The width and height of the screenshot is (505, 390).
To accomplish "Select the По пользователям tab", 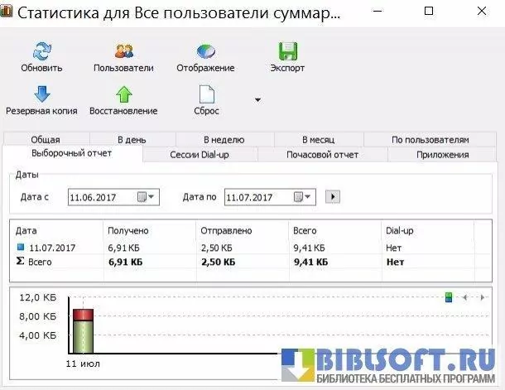I will coord(430,140).
